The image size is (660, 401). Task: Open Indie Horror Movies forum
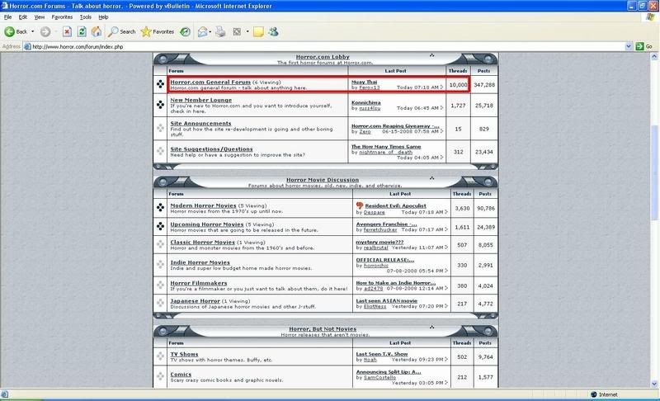200,262
